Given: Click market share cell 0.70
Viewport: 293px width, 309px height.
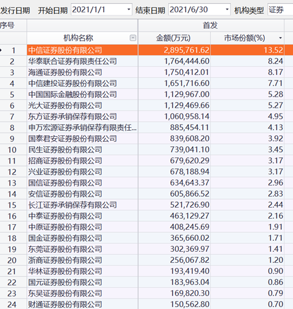Looking at the screenshot, I should pyautogui.click(x=247, y=304).
